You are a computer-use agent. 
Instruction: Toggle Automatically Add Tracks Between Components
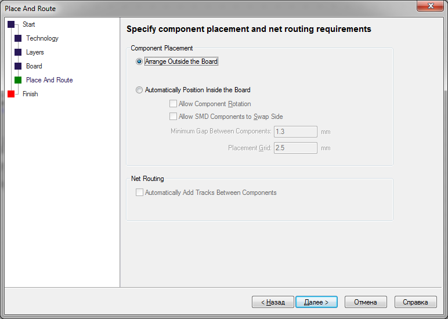pyautogui.click(x=139, y=193)
